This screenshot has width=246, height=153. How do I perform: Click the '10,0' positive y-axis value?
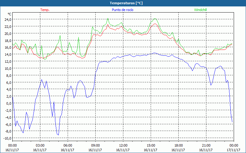click(x=8, y=69)
